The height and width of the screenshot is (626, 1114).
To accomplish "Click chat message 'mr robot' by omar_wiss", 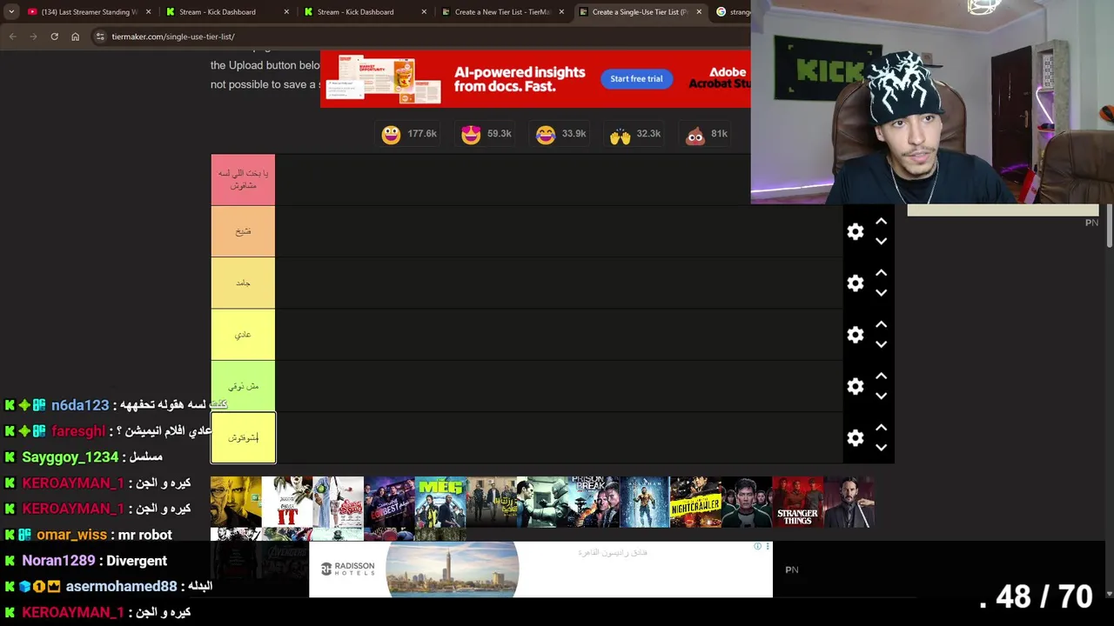I will (x=144, y=535).
